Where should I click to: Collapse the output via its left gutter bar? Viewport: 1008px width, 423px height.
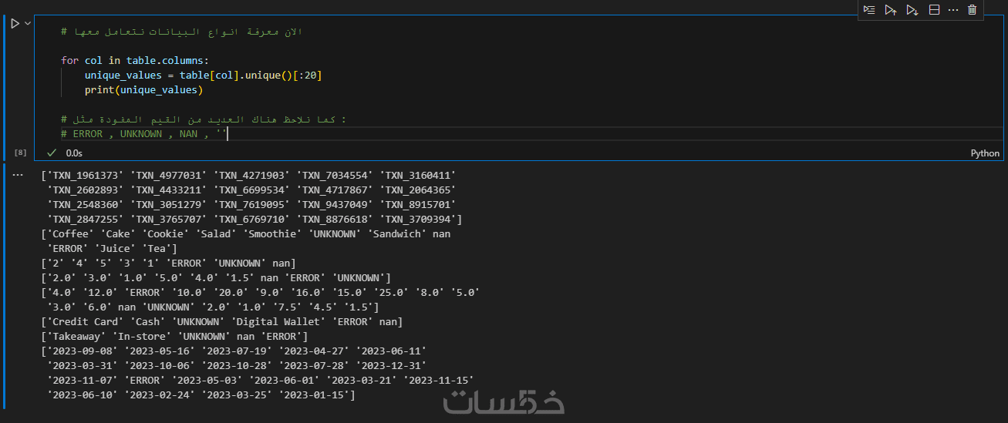coord(5,285)
